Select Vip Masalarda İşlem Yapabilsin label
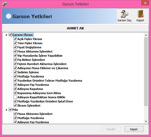Screen dimensions: 151x137 pyautogui.click(x=40, y=56)
